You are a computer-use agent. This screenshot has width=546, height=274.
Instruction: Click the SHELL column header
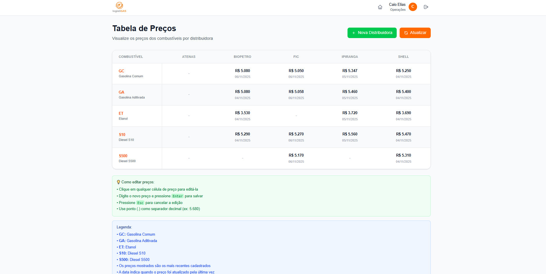[403, 57]
